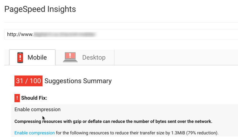Click empty tab strip right of Desktop
Screen dimensions: 238x137
(x=176, y=57)
